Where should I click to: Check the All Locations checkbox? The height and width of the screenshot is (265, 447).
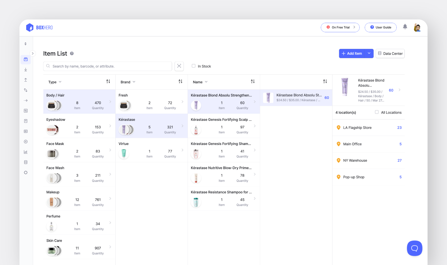(377, 112)
